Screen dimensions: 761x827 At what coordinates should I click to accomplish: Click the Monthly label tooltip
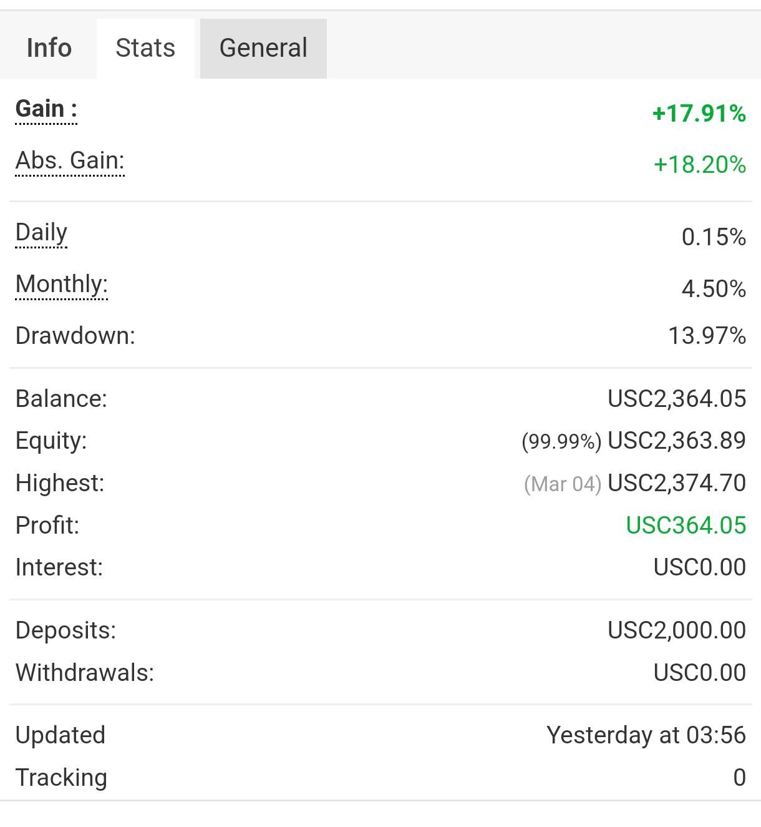coord(62,285)
